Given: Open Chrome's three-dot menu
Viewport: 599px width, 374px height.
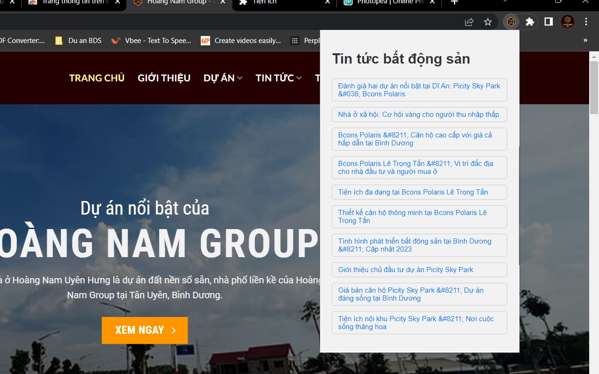Looking at the screenshot, I should tap(586, 22).
